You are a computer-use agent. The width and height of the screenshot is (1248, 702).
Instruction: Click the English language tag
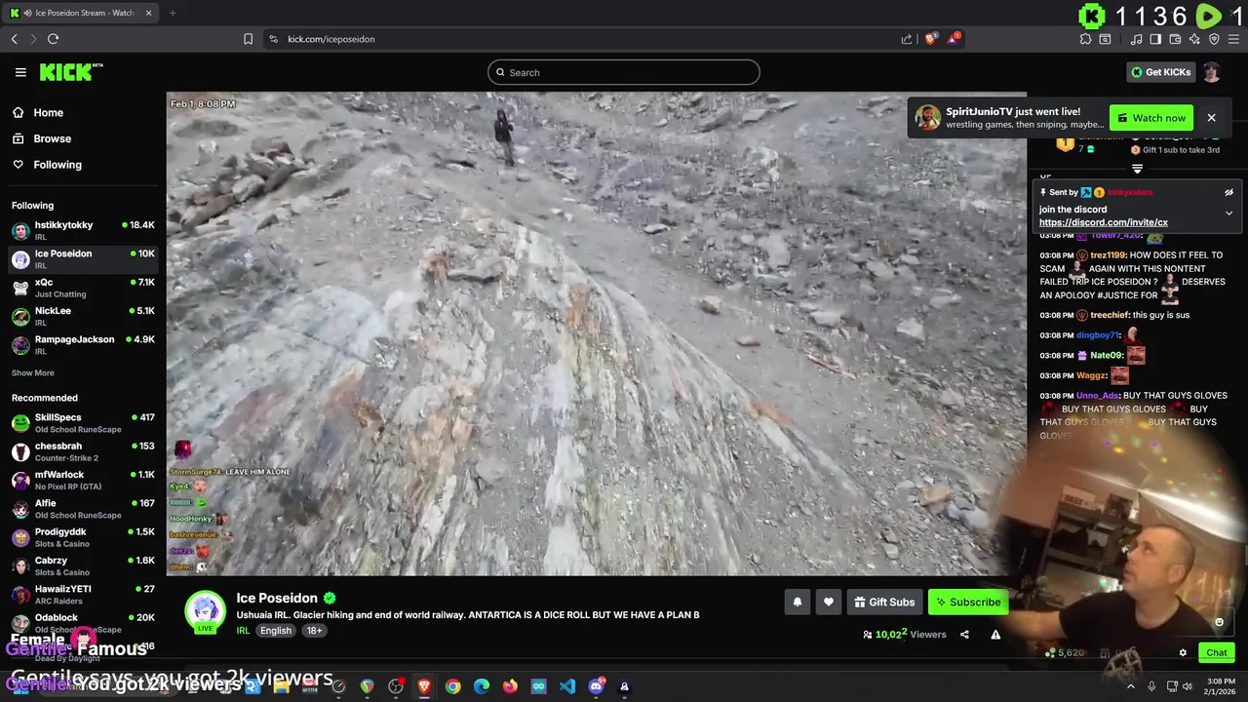pyautogui.click(x=275, y=631)
